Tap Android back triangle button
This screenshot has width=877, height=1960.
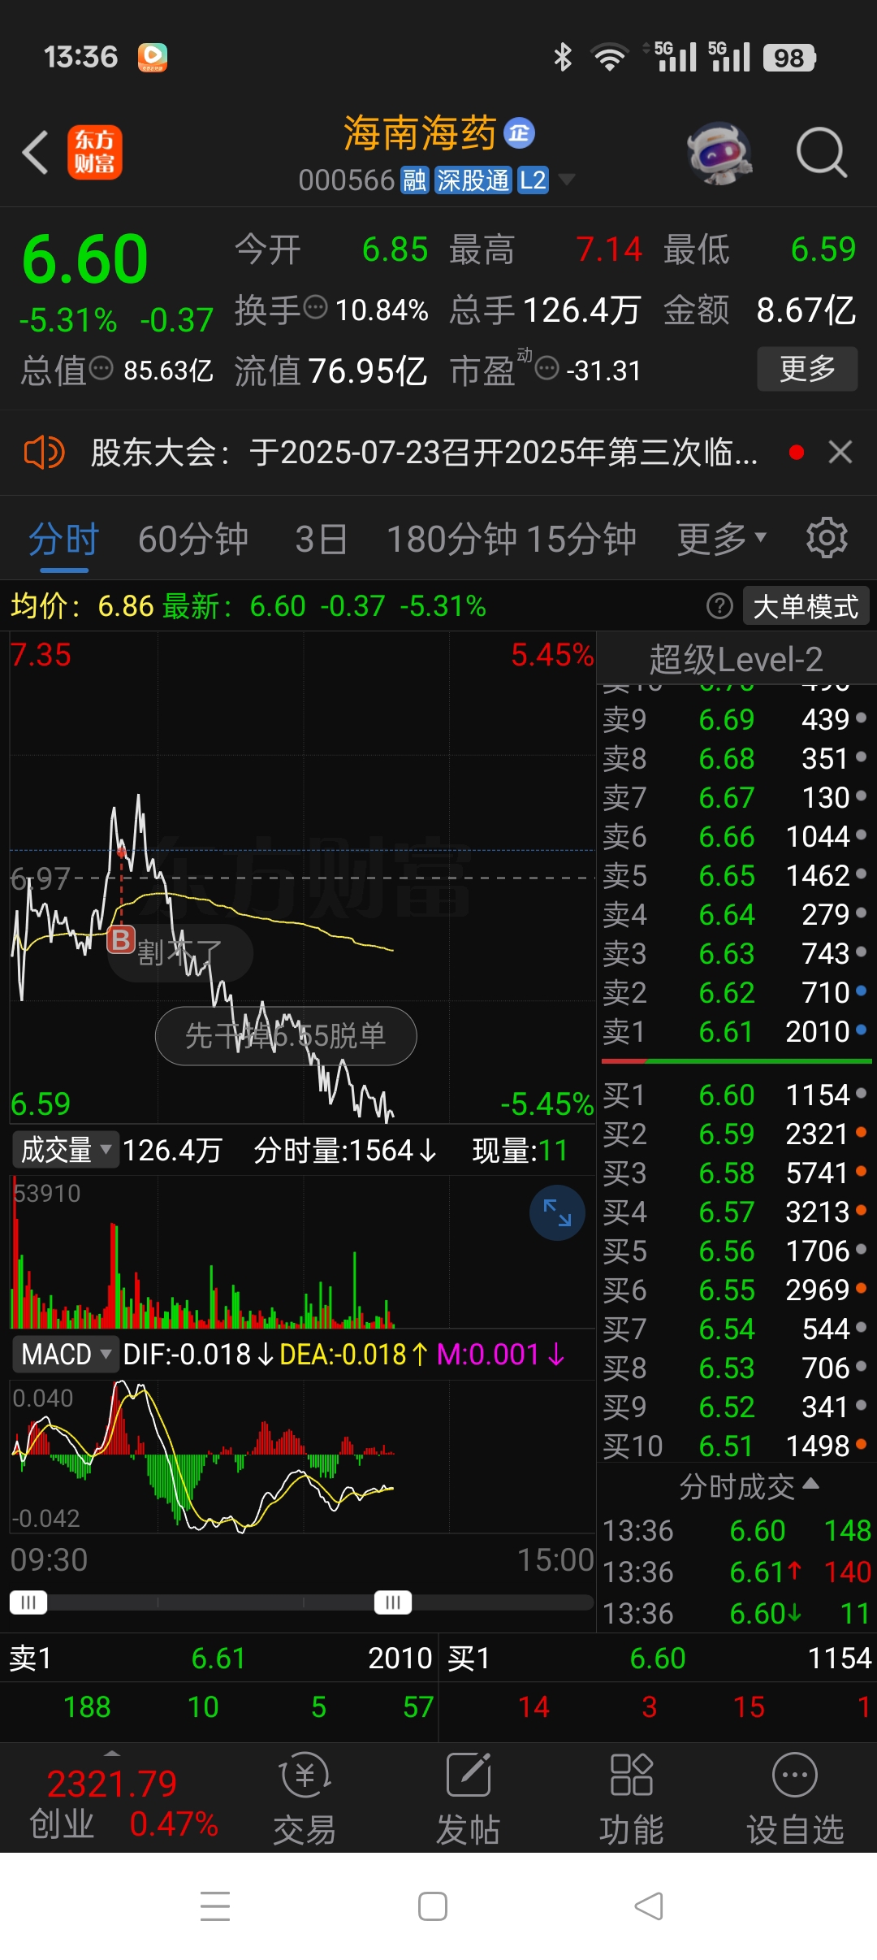coord(649,1906)
